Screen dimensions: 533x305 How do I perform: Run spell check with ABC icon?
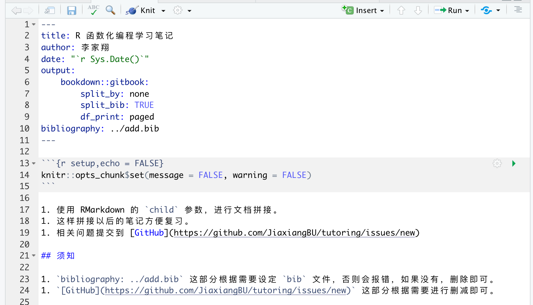(93, 10)
